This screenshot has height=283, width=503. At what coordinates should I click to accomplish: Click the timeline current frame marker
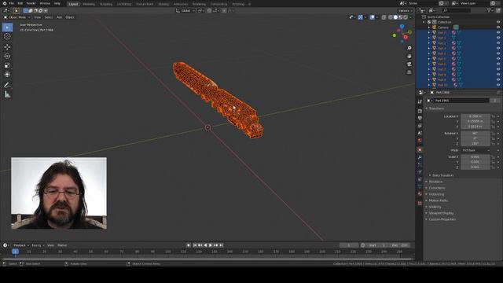(x=15, y=252)
